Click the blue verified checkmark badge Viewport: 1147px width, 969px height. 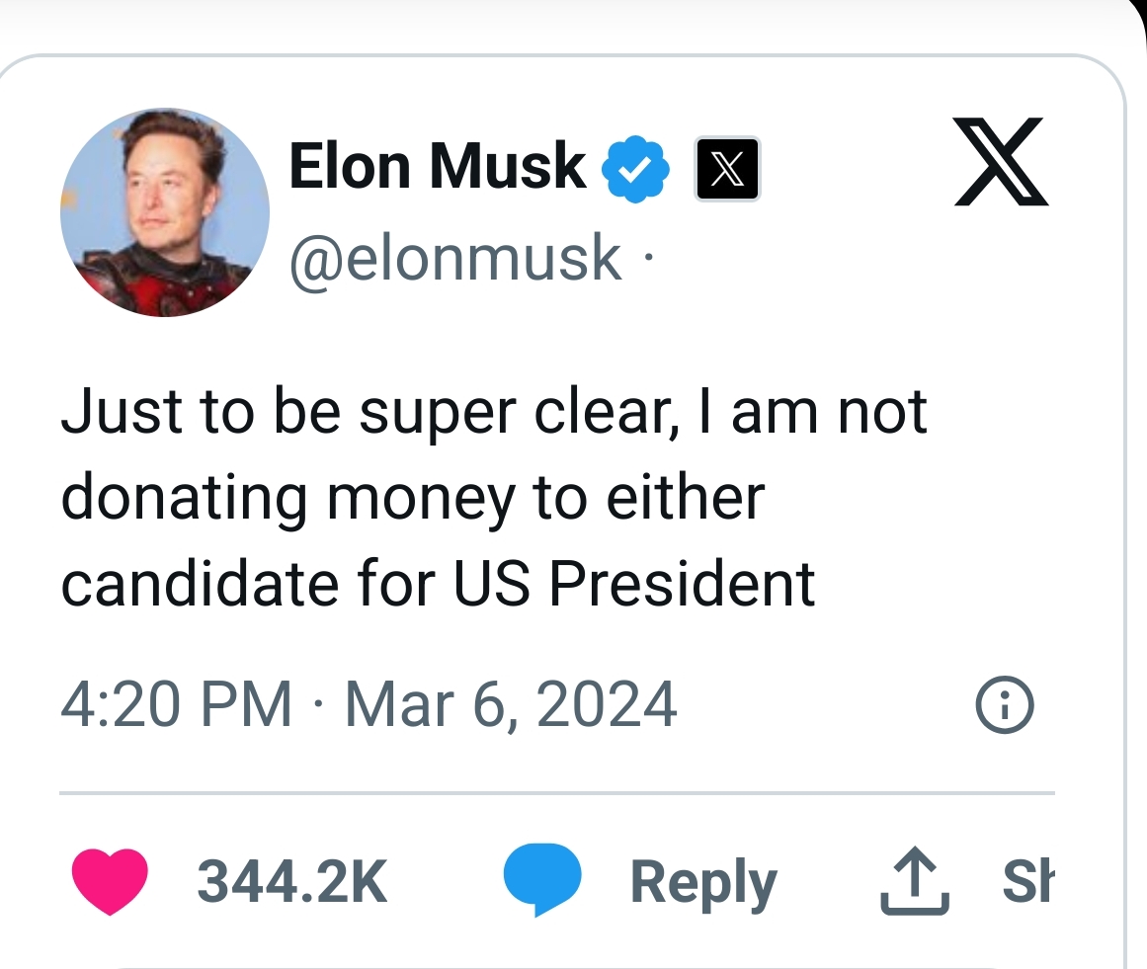coord(635,169)
